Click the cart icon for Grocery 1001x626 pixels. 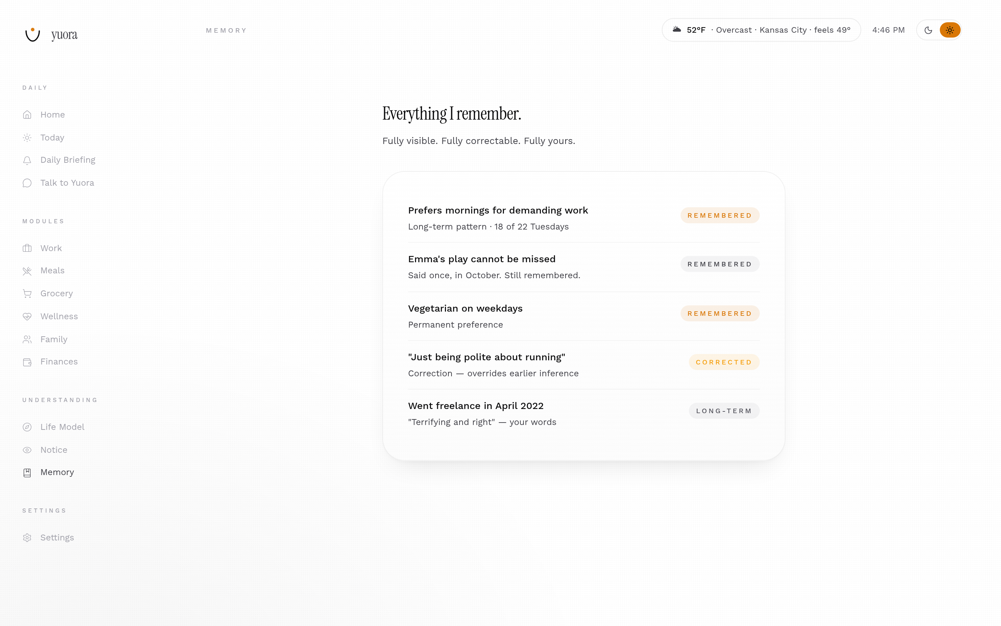(27, 294)
